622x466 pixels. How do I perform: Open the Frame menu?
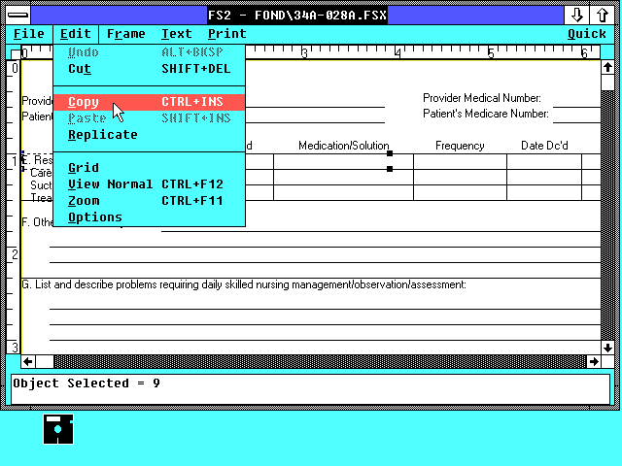pos(125,34)
